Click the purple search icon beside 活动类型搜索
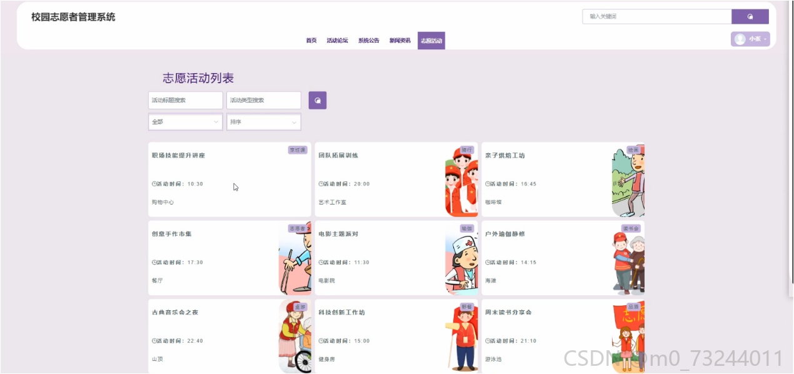The height and width of the screenshot is (374, 794). coord(318,100)
